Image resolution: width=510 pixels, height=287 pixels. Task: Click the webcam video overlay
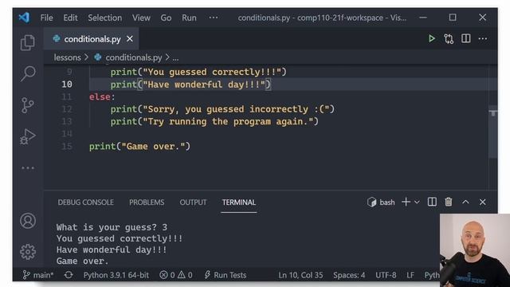(x=475, y=250)
